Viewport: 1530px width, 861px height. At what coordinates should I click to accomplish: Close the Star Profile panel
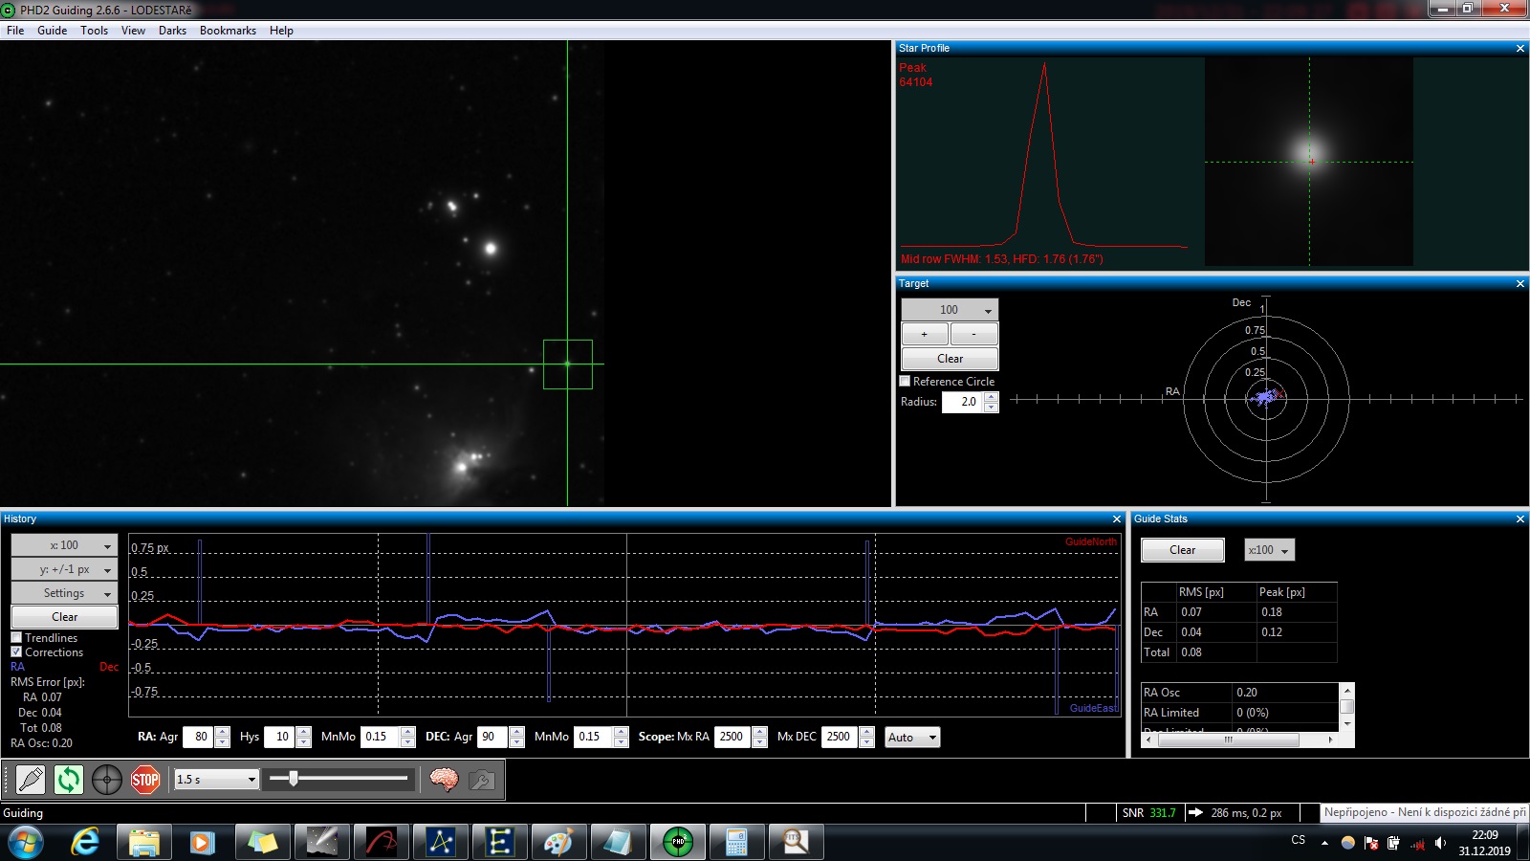point(1520,48)
